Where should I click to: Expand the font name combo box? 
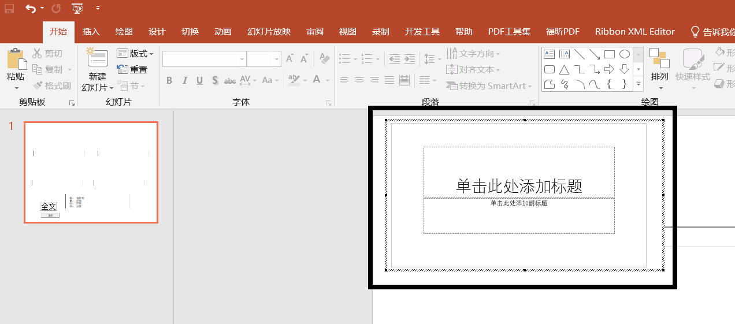click(242, 59)
